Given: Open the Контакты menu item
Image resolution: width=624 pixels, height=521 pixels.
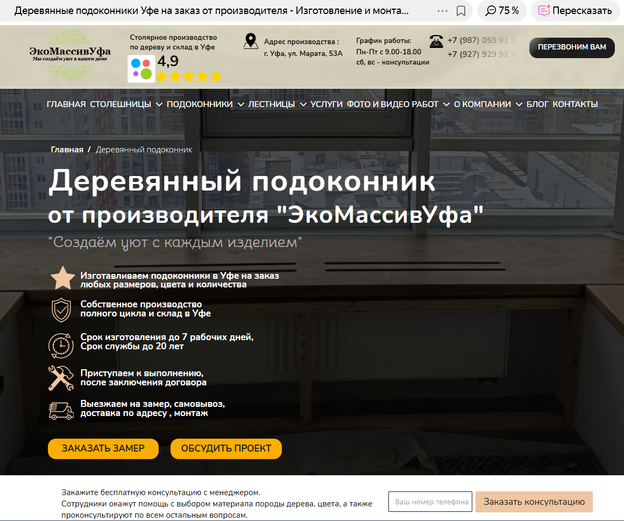Looking at the screenshot, I should click(x=575, y=104).
